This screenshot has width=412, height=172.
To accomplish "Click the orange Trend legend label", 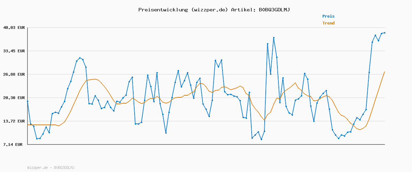I will tap(328, 23).
